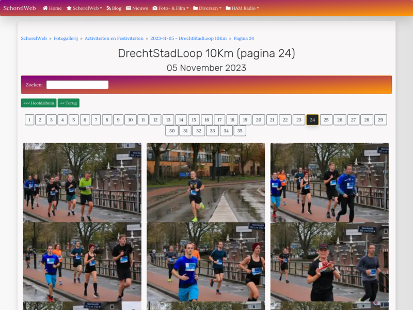Image resolution: width=413 pixels, height=310 pixels.
Task: Go to gallery page 29
Action: tap(380, 120)
